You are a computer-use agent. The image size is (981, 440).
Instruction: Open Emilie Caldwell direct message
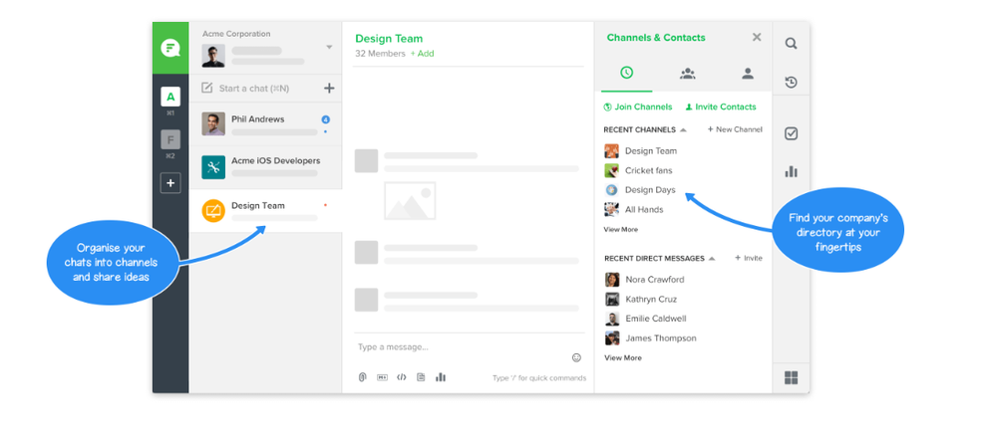click(656, 319)
